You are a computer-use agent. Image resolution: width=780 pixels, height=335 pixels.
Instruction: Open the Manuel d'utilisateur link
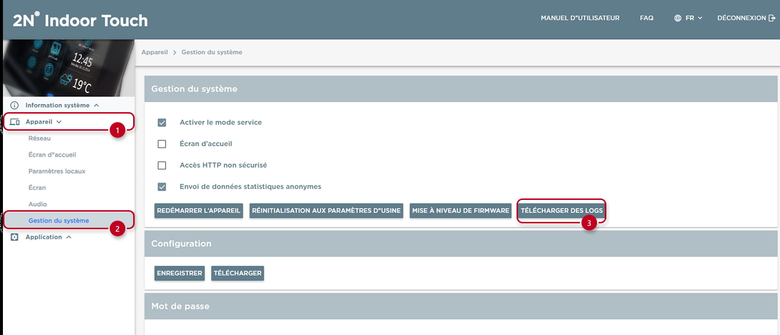[580, 18]
